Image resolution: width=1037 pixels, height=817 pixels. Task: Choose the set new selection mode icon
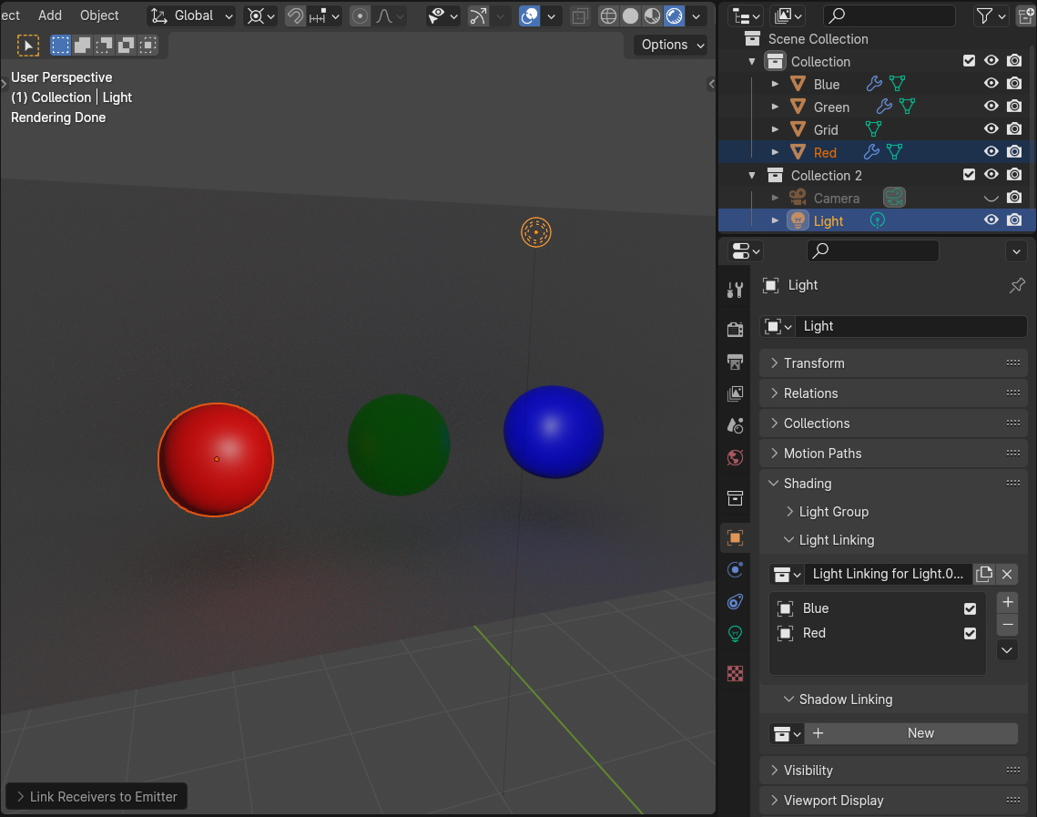point(60,45)
